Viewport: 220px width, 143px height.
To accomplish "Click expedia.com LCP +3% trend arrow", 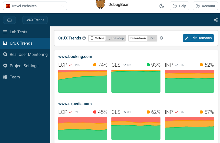I will click(x=71, y=112).
